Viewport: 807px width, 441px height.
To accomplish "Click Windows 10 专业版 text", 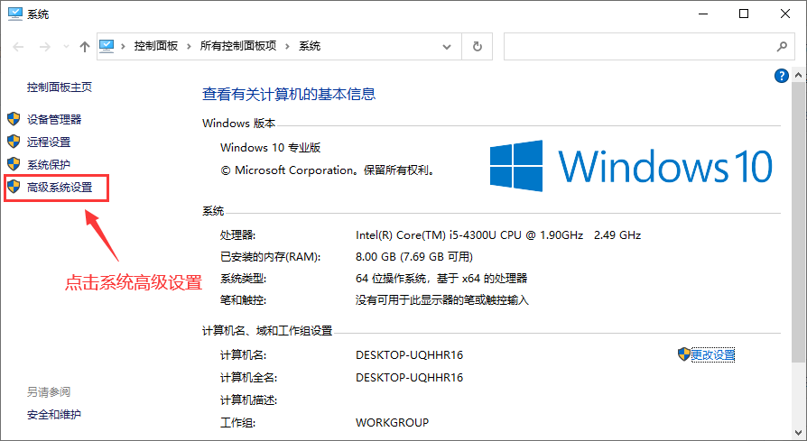I will pyautogui.click(x=270, y=148).
